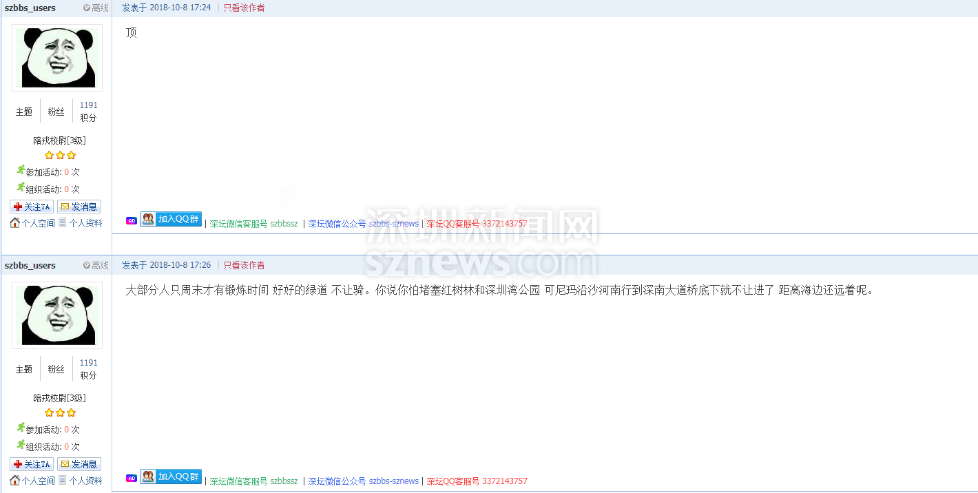978x493 pixels.
Task: Send message via 发消息 in second post
Action: coord(79,464)
